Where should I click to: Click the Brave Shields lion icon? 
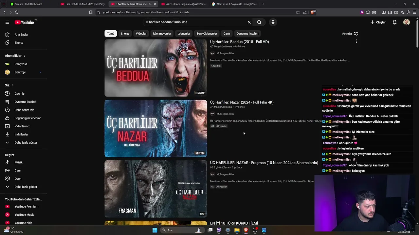pos(313,12)
